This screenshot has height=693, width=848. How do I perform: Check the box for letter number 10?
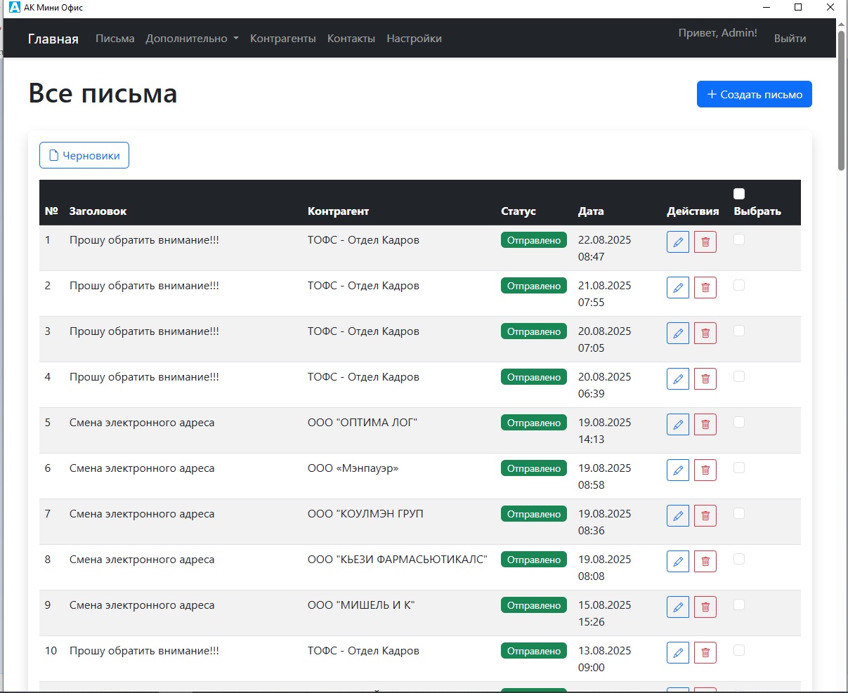click(x=739, y=650)
